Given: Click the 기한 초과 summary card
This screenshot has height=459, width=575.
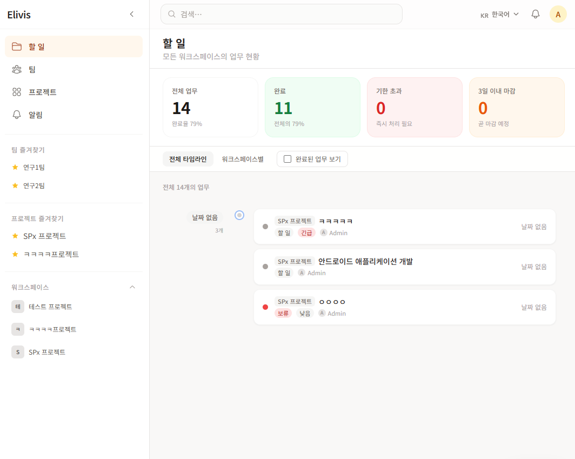Looking at the screenshot, I should tap(414, 107).
